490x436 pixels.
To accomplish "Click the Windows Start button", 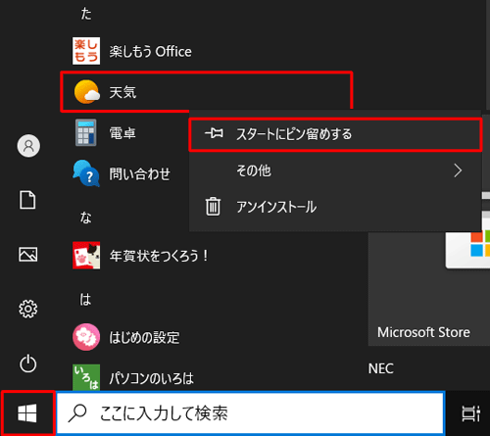I will 27,413.
